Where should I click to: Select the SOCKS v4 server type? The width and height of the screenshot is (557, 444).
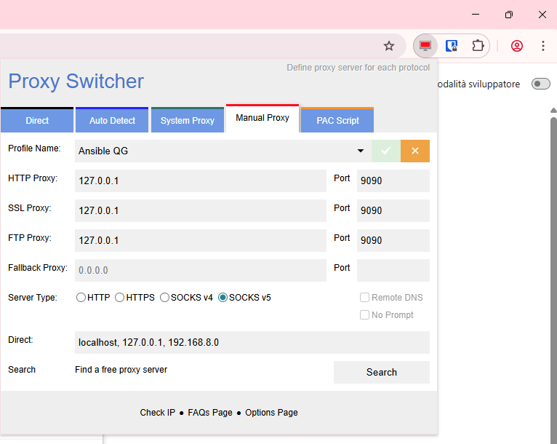pyautogui.click(x=165, y=298)
